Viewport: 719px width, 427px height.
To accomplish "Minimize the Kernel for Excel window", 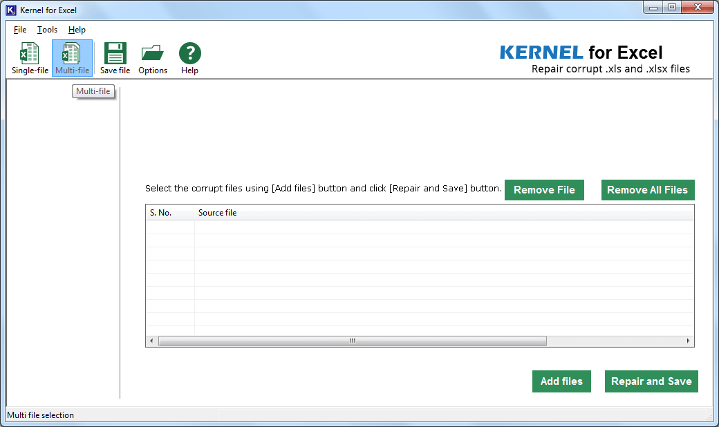I will pyautogui.click(x=653, y=8).
